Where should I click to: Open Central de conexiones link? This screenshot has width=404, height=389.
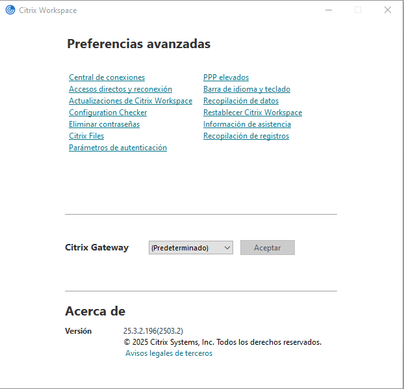107,77
